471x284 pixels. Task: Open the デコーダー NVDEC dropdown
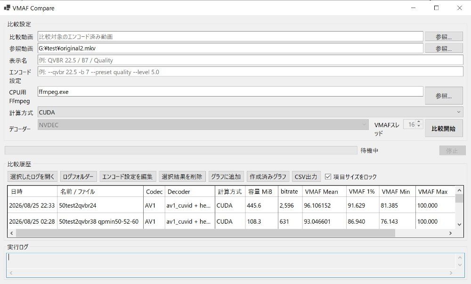[x=203, y=125]
